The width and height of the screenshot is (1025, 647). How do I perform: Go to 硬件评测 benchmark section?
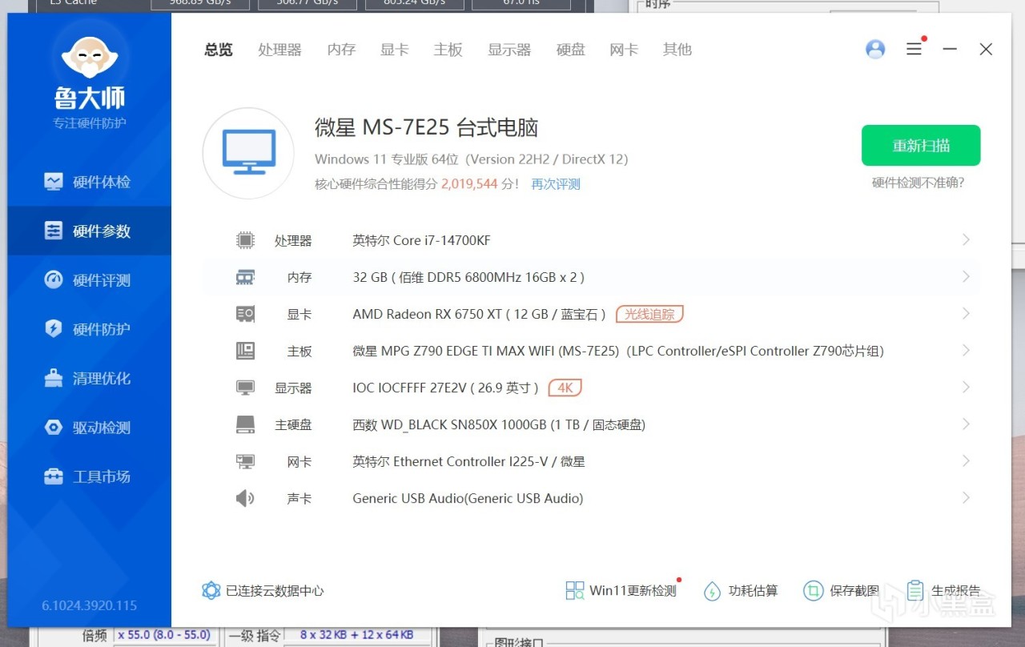pyautogui.click(x=88, y=279)
